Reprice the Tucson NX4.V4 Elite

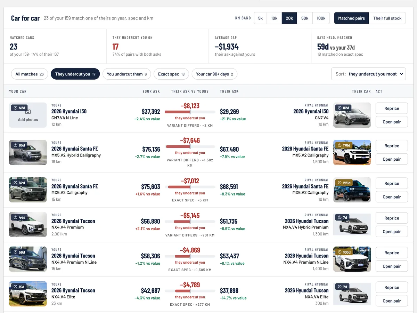(x=392, y=288)
